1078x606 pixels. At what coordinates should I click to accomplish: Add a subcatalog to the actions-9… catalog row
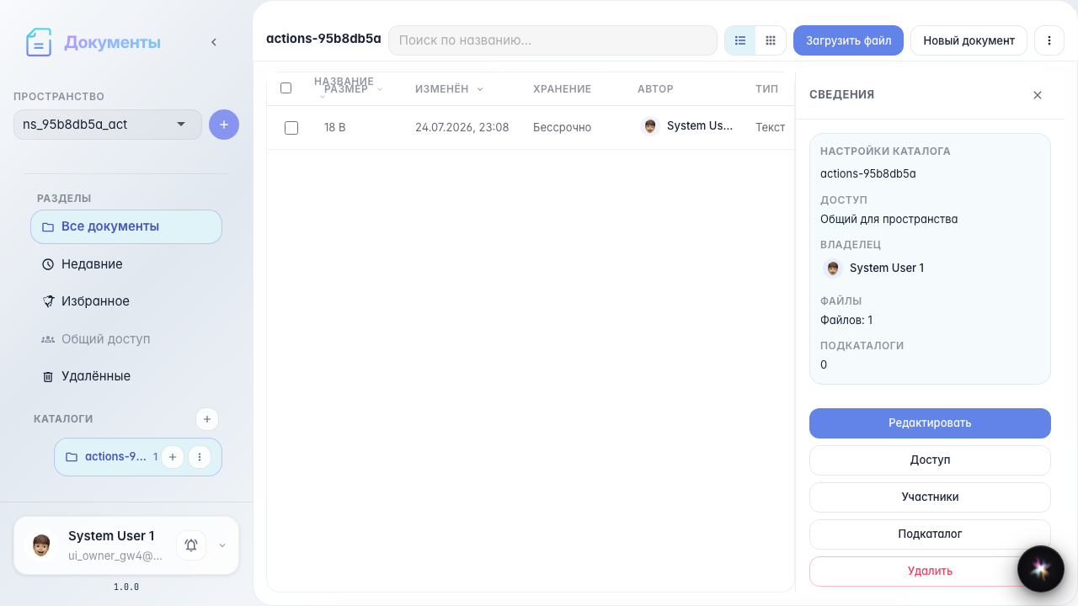point(173,457)
